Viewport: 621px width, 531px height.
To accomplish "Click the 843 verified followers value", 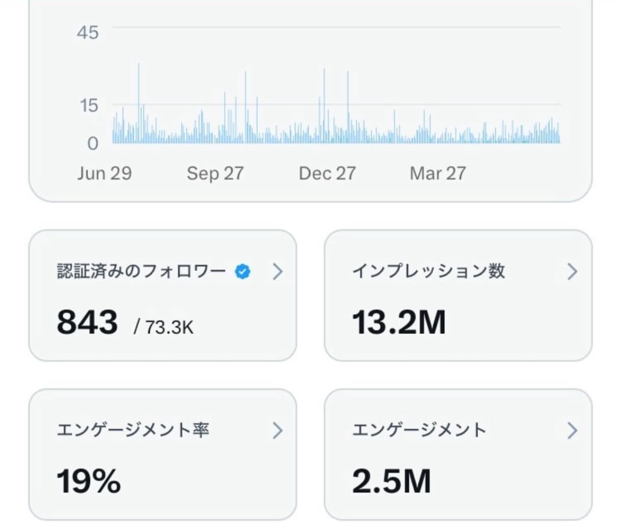I will (x=87, y=322).
